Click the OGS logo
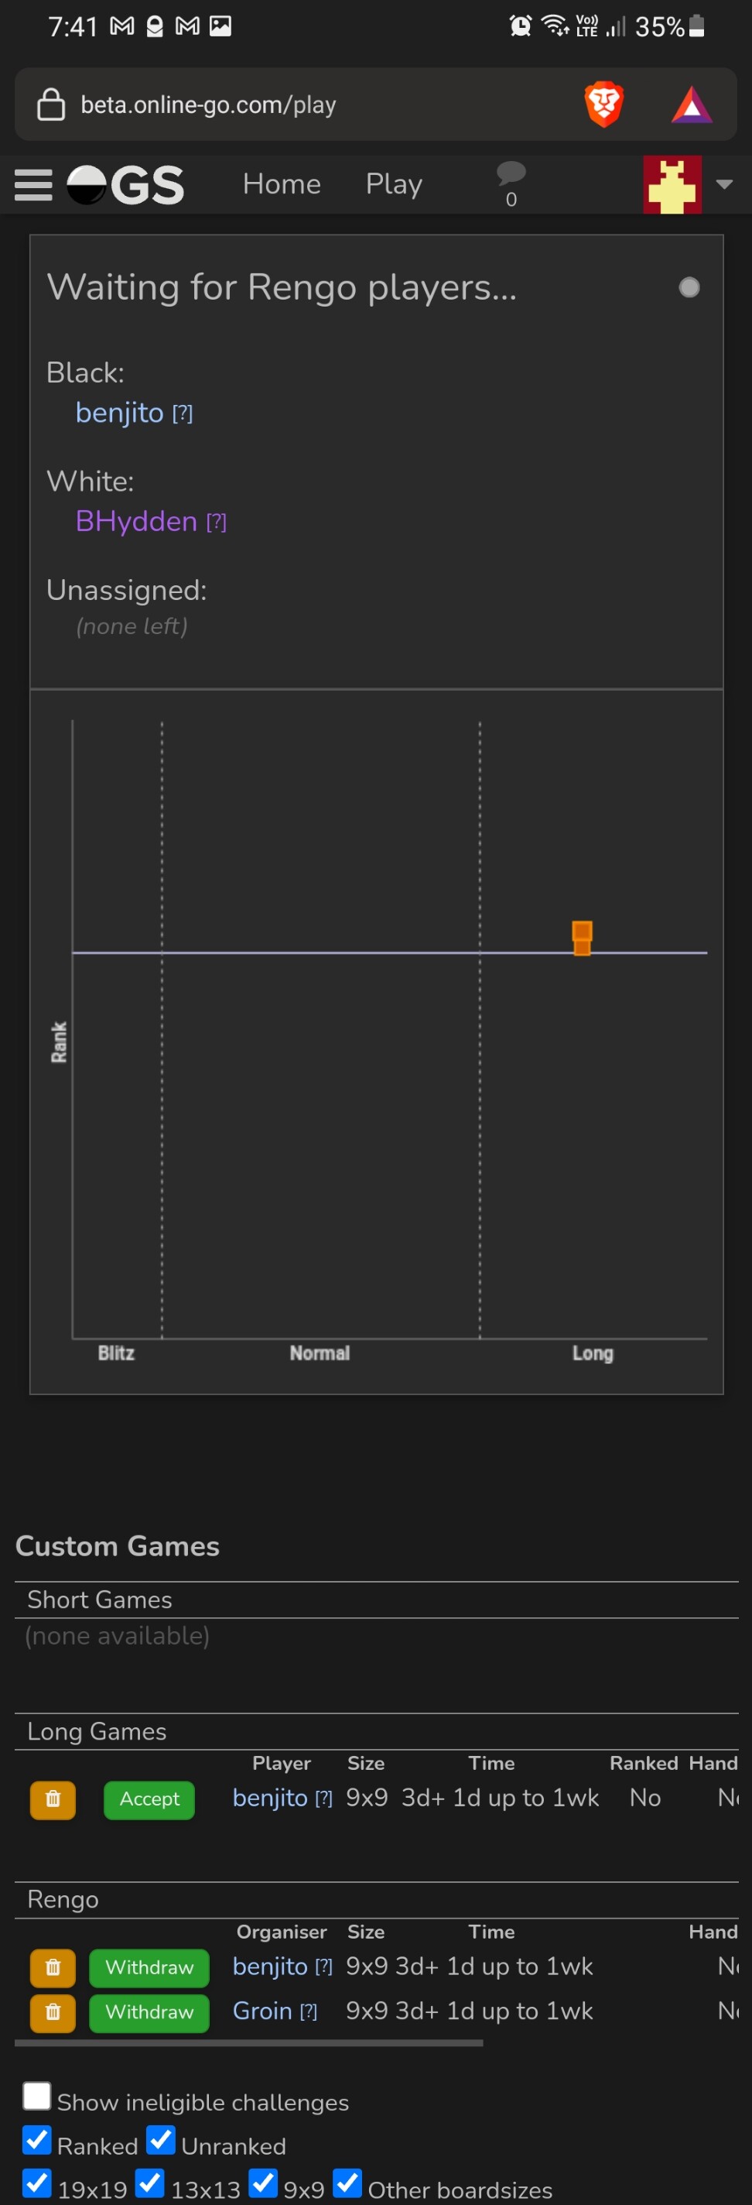The image size is (752, 2205). [x=126, y=185]
